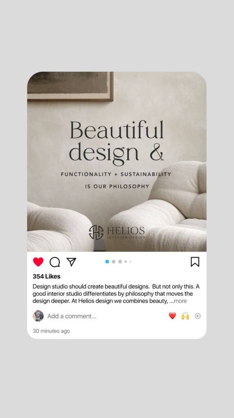This screenshot has width=234, height=418.
Task: Click the 30 minutes ago timestamp
Action: (51, 331)
